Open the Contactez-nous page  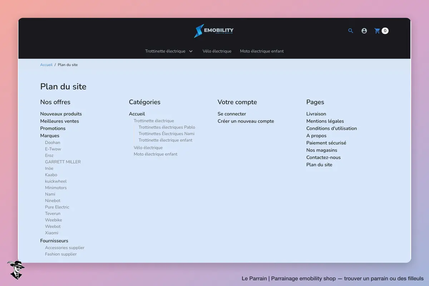point(324,157)
